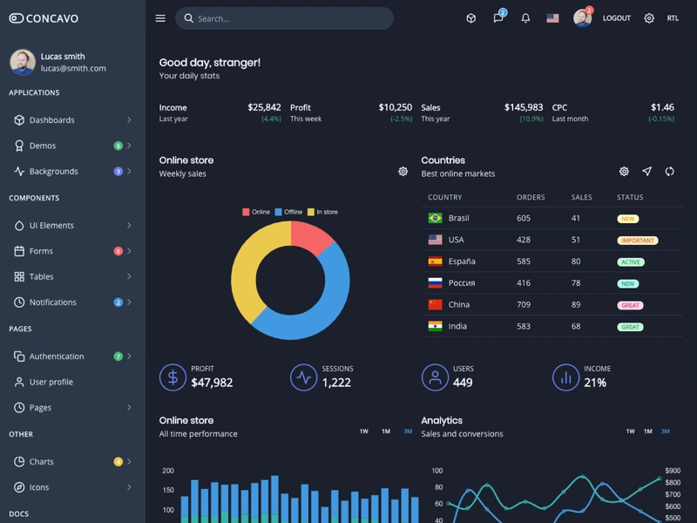Open the user avatar in top bar
Image resolution: width=697 pixels, height=523 pixels.
[582, 18]
